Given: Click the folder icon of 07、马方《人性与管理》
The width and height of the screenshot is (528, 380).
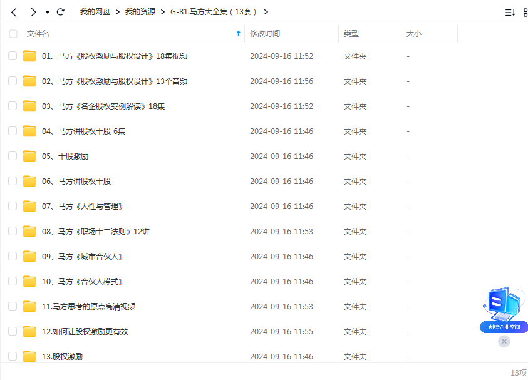Looking at the screenshot, I should click(29, 206).
